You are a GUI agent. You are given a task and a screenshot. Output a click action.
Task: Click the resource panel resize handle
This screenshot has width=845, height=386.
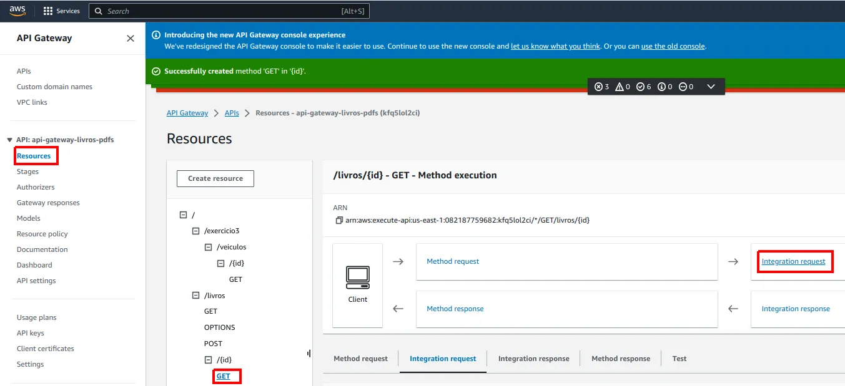point(309,354)
